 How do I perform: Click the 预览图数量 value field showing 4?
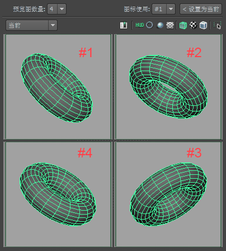[x=53, y=9]
